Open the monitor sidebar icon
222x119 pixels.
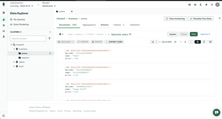click(x=4, y=31)
